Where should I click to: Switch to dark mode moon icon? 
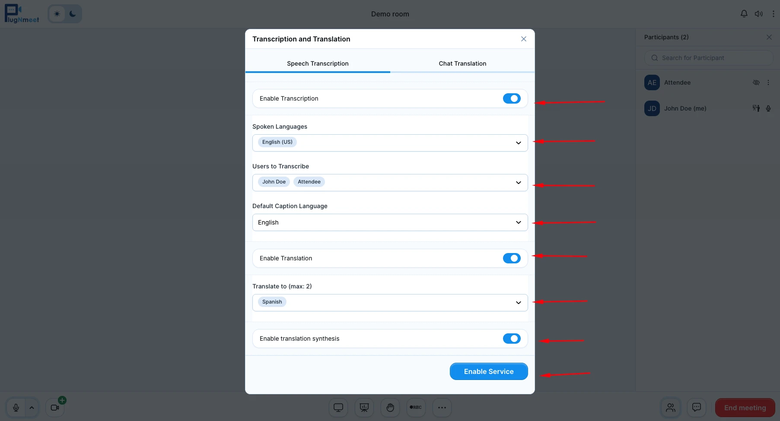pos(73,14)
